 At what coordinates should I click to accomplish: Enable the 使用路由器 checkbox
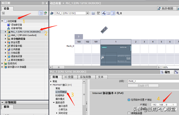coord(129,113)
